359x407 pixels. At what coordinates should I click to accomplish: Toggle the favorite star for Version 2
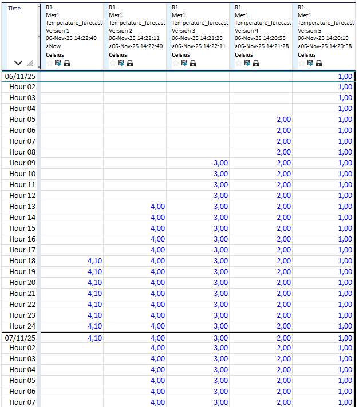coord(112,63)
